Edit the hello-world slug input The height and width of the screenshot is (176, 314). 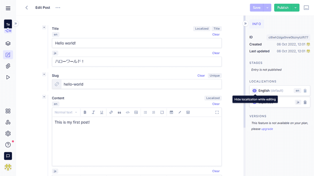141,84
